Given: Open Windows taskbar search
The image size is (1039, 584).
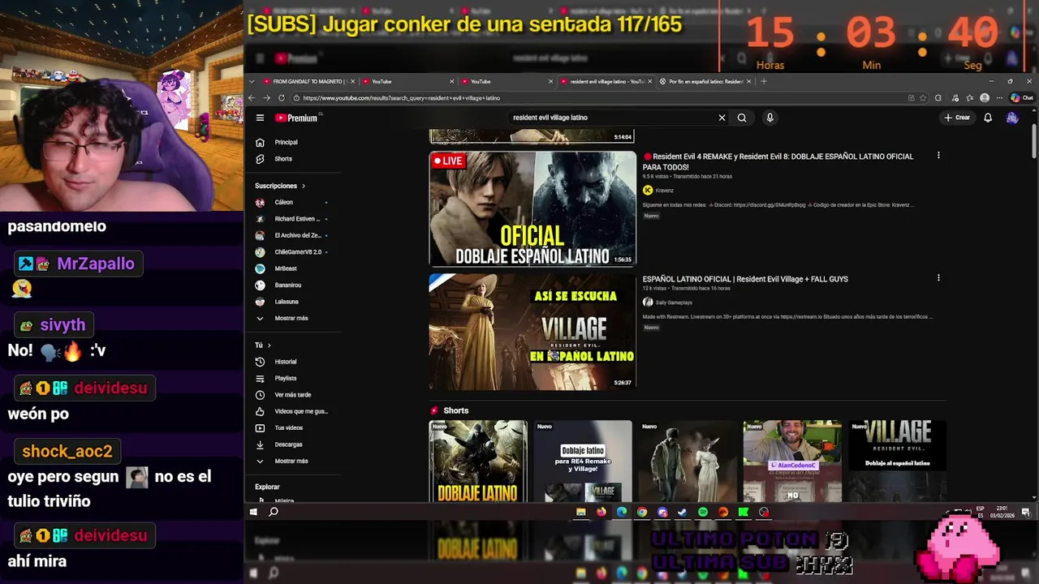Looking at the screenshot, I should pos(274,512).
